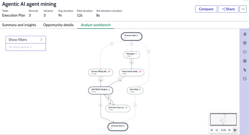Open the clock history icon in sidebar

point(245,79)
